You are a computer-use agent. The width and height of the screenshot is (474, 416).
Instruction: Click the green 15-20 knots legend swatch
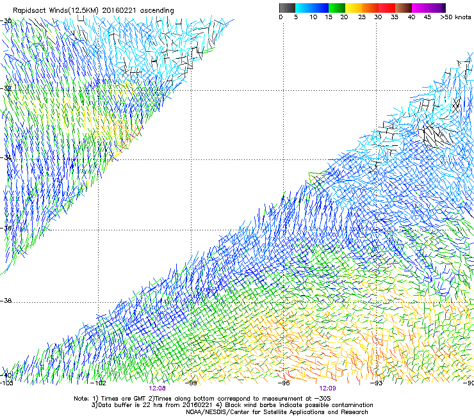click(x=337, y=8)
